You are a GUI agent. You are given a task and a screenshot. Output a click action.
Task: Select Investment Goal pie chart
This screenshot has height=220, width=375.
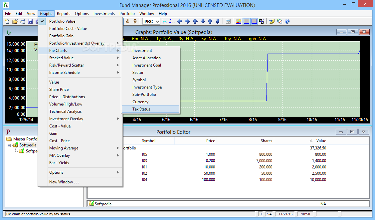(150, 65)
